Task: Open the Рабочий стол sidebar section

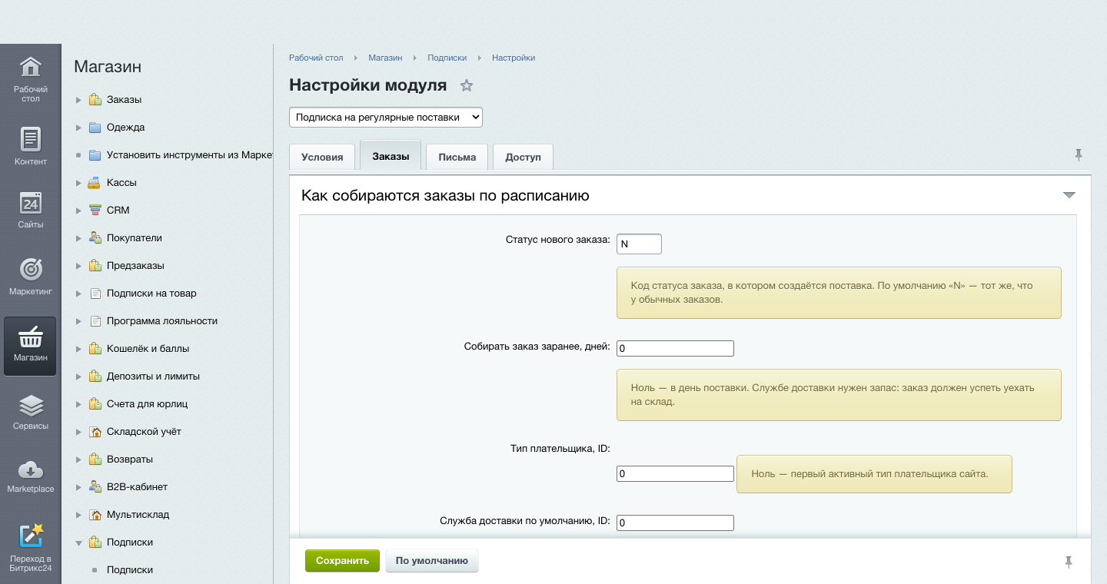Action: pyautogui.click(x=30, y=79)
